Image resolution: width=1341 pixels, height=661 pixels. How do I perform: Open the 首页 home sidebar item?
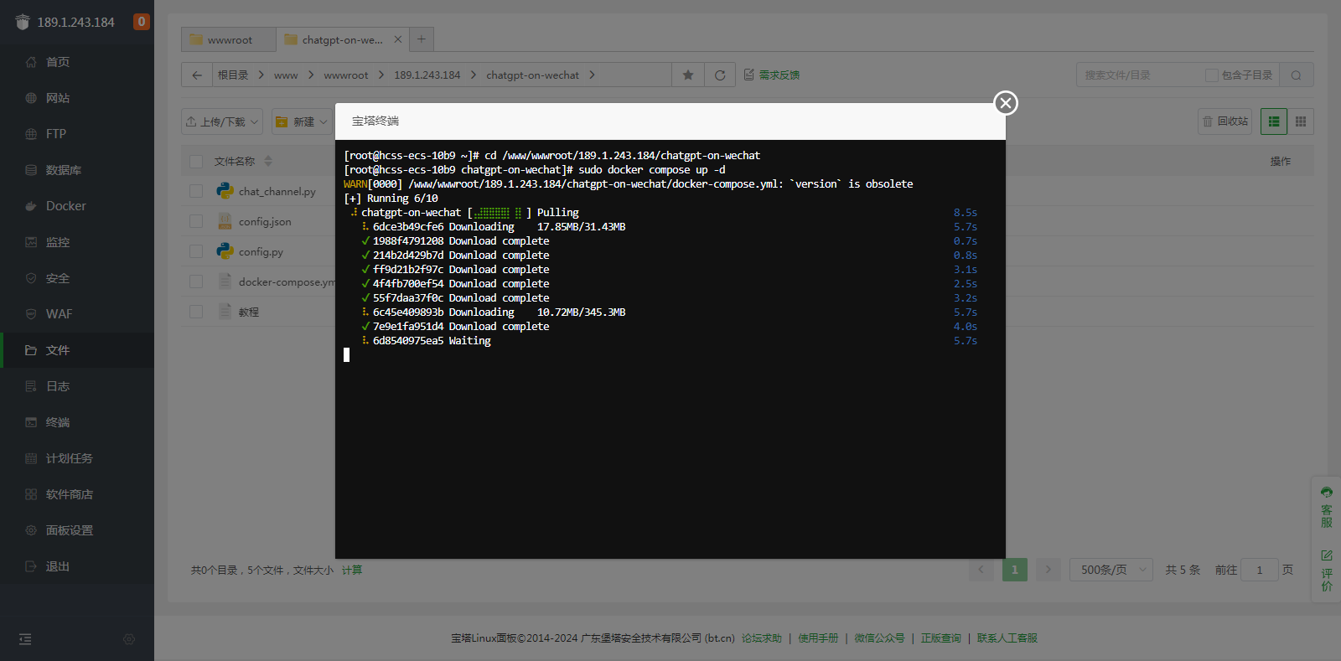coord(76,62)
